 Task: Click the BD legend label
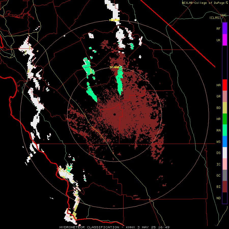(218, 108)
